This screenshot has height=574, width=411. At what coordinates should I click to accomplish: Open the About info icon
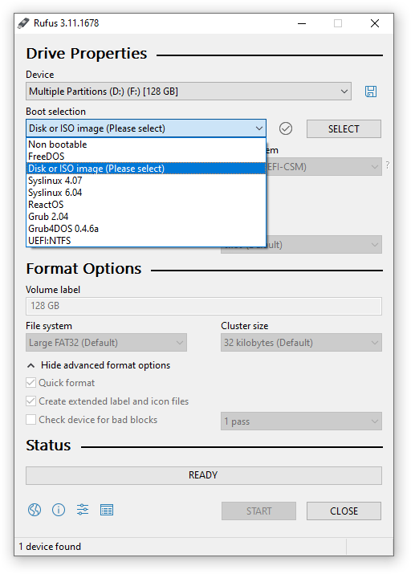coord(59,510)
